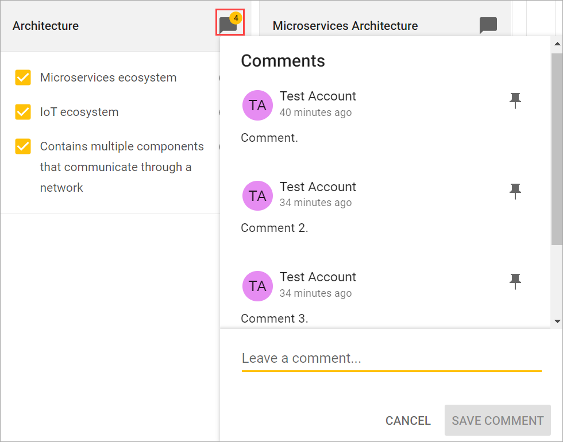Select the Architecture column header
This screenshot has height=442, width=563.
(x=46, y=26)
